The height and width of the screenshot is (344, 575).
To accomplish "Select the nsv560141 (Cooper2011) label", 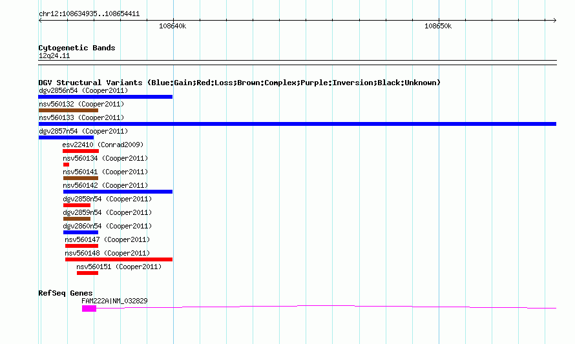I will [105, 172].
